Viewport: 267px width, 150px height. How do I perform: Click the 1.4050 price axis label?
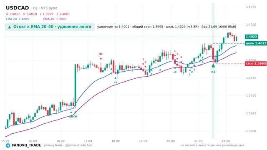pyautogui.click(x=251, y=25)
